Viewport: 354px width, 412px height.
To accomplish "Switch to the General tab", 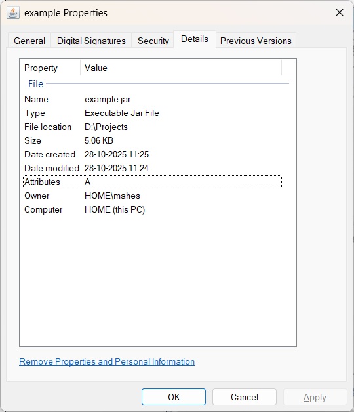I will point(29,41).
